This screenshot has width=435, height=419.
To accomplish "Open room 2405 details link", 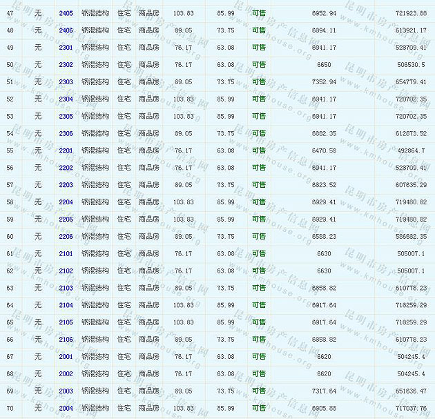I will coord(66,14).
